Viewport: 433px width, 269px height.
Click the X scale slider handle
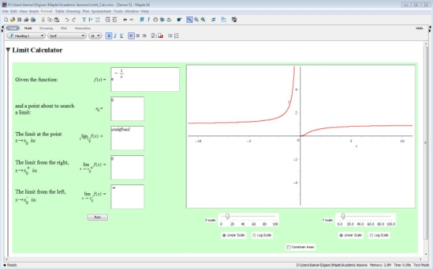point(227,216)
